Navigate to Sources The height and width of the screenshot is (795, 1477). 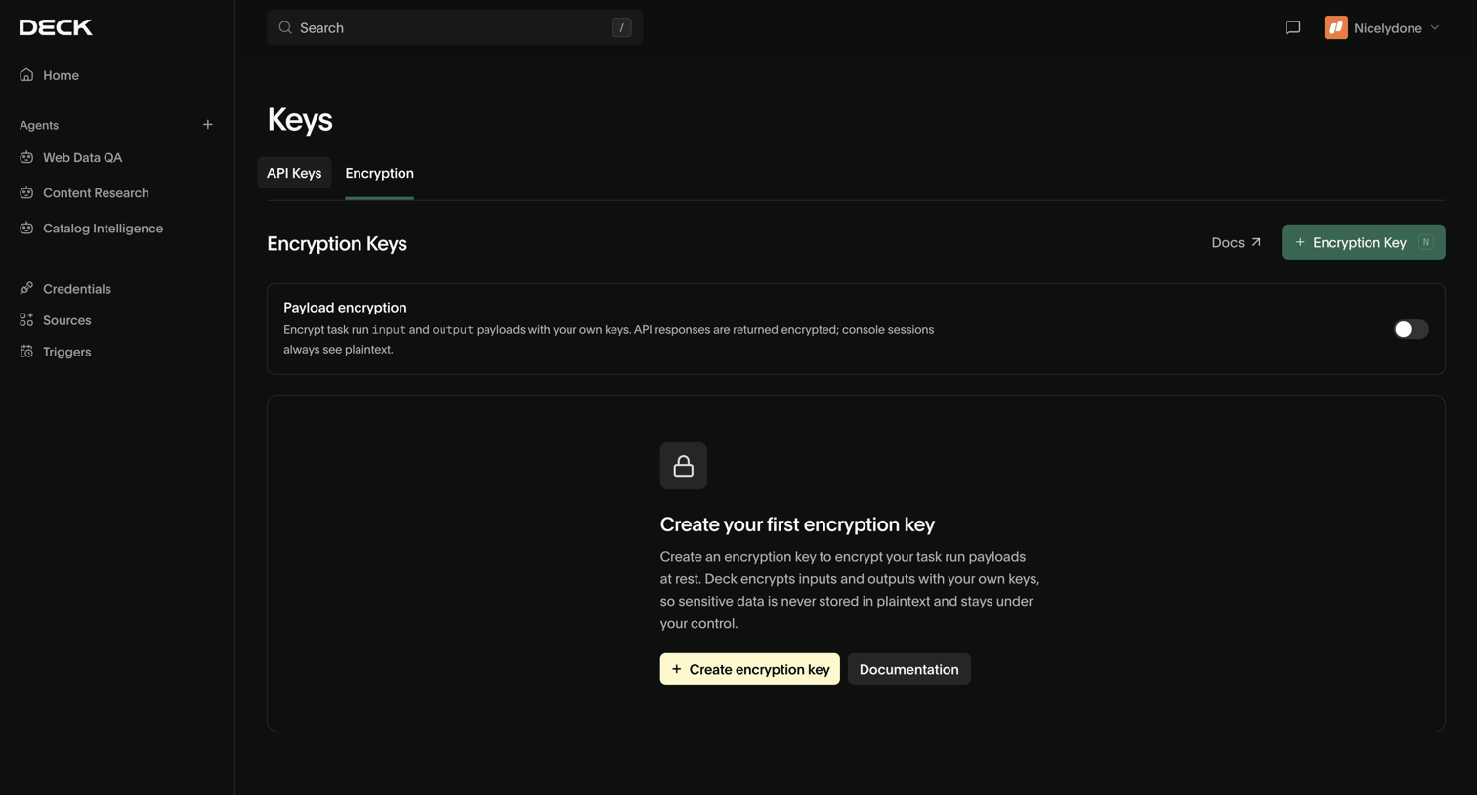pos(66,319)
